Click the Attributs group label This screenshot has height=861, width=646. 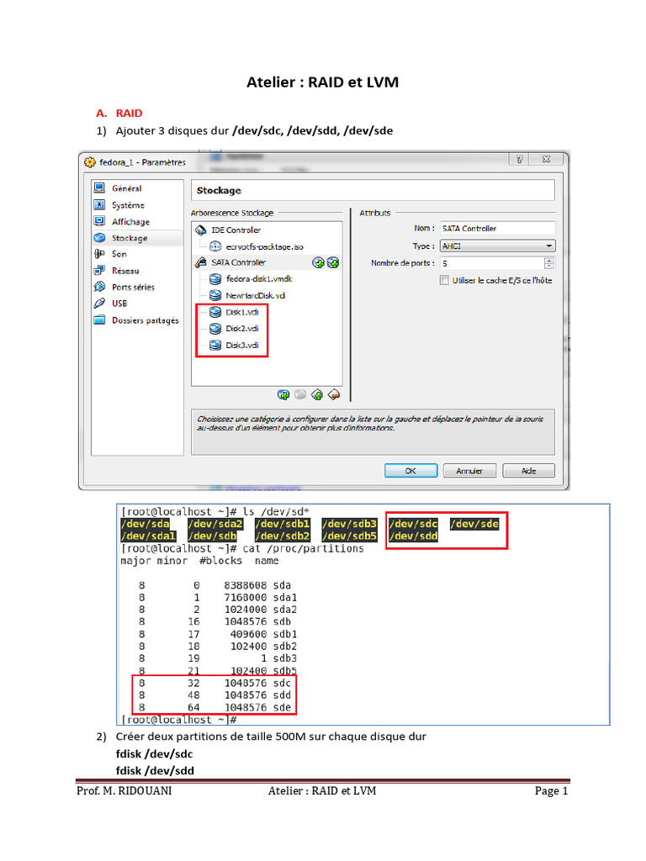click(375, 213)
